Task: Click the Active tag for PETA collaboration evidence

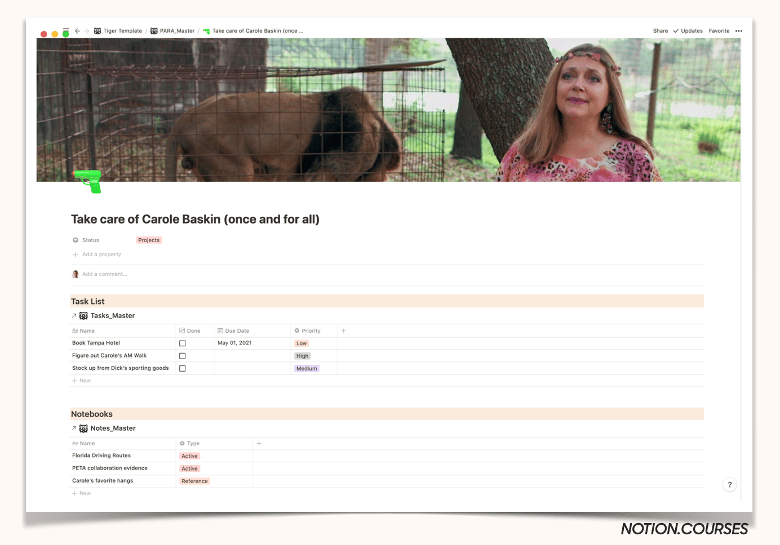Action: coord(190,468)
